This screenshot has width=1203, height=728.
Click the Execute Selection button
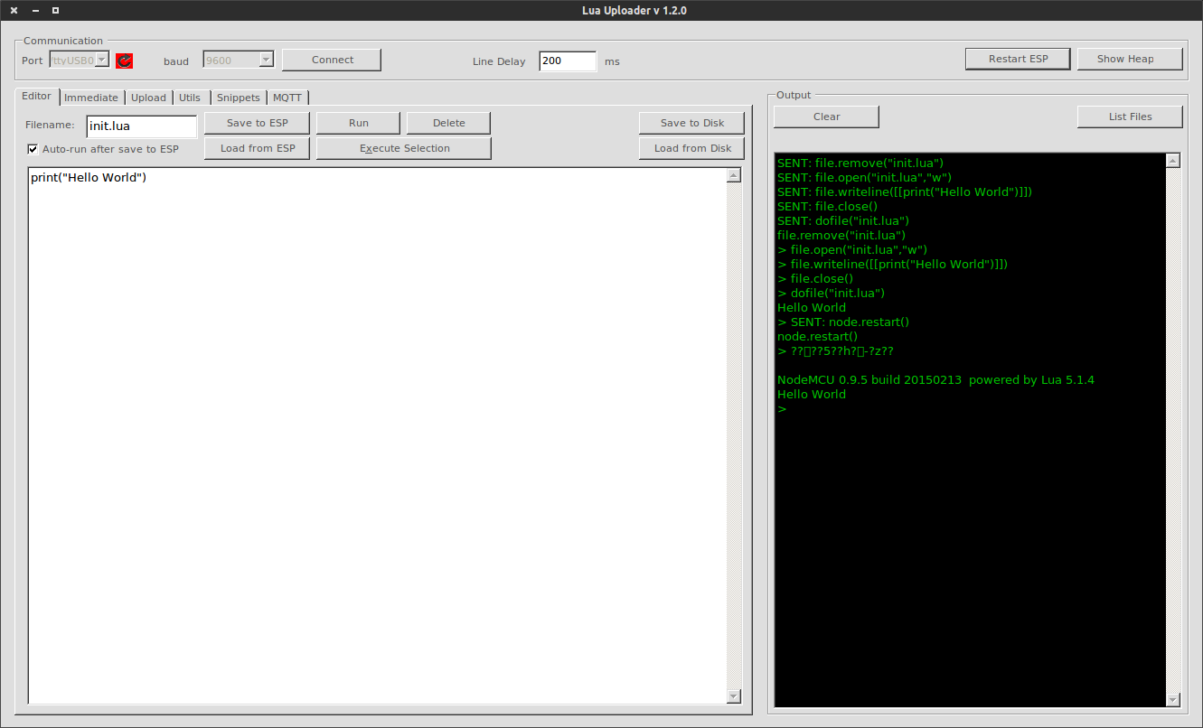(404, 148)
